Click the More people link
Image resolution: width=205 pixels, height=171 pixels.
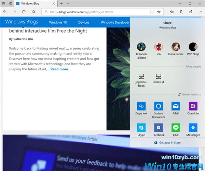coord(193,66)
